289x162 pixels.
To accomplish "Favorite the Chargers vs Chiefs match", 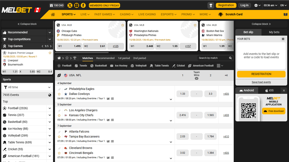I will pyautogui.click(x=59, y=115).
